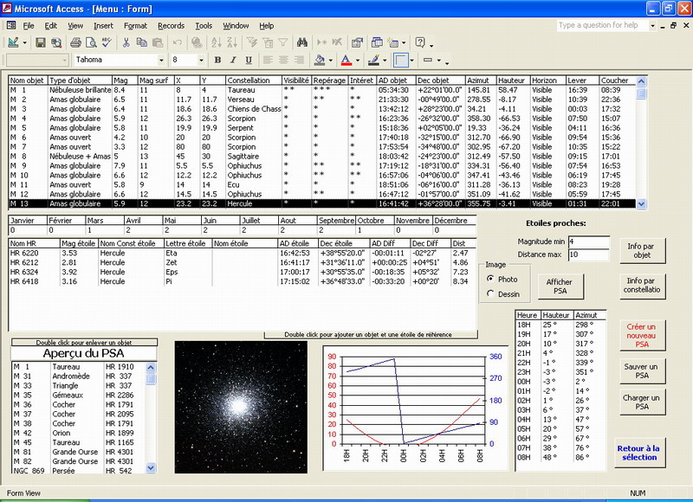Open the font size dropdown
693x502 pixels.
tap(200, 60)
